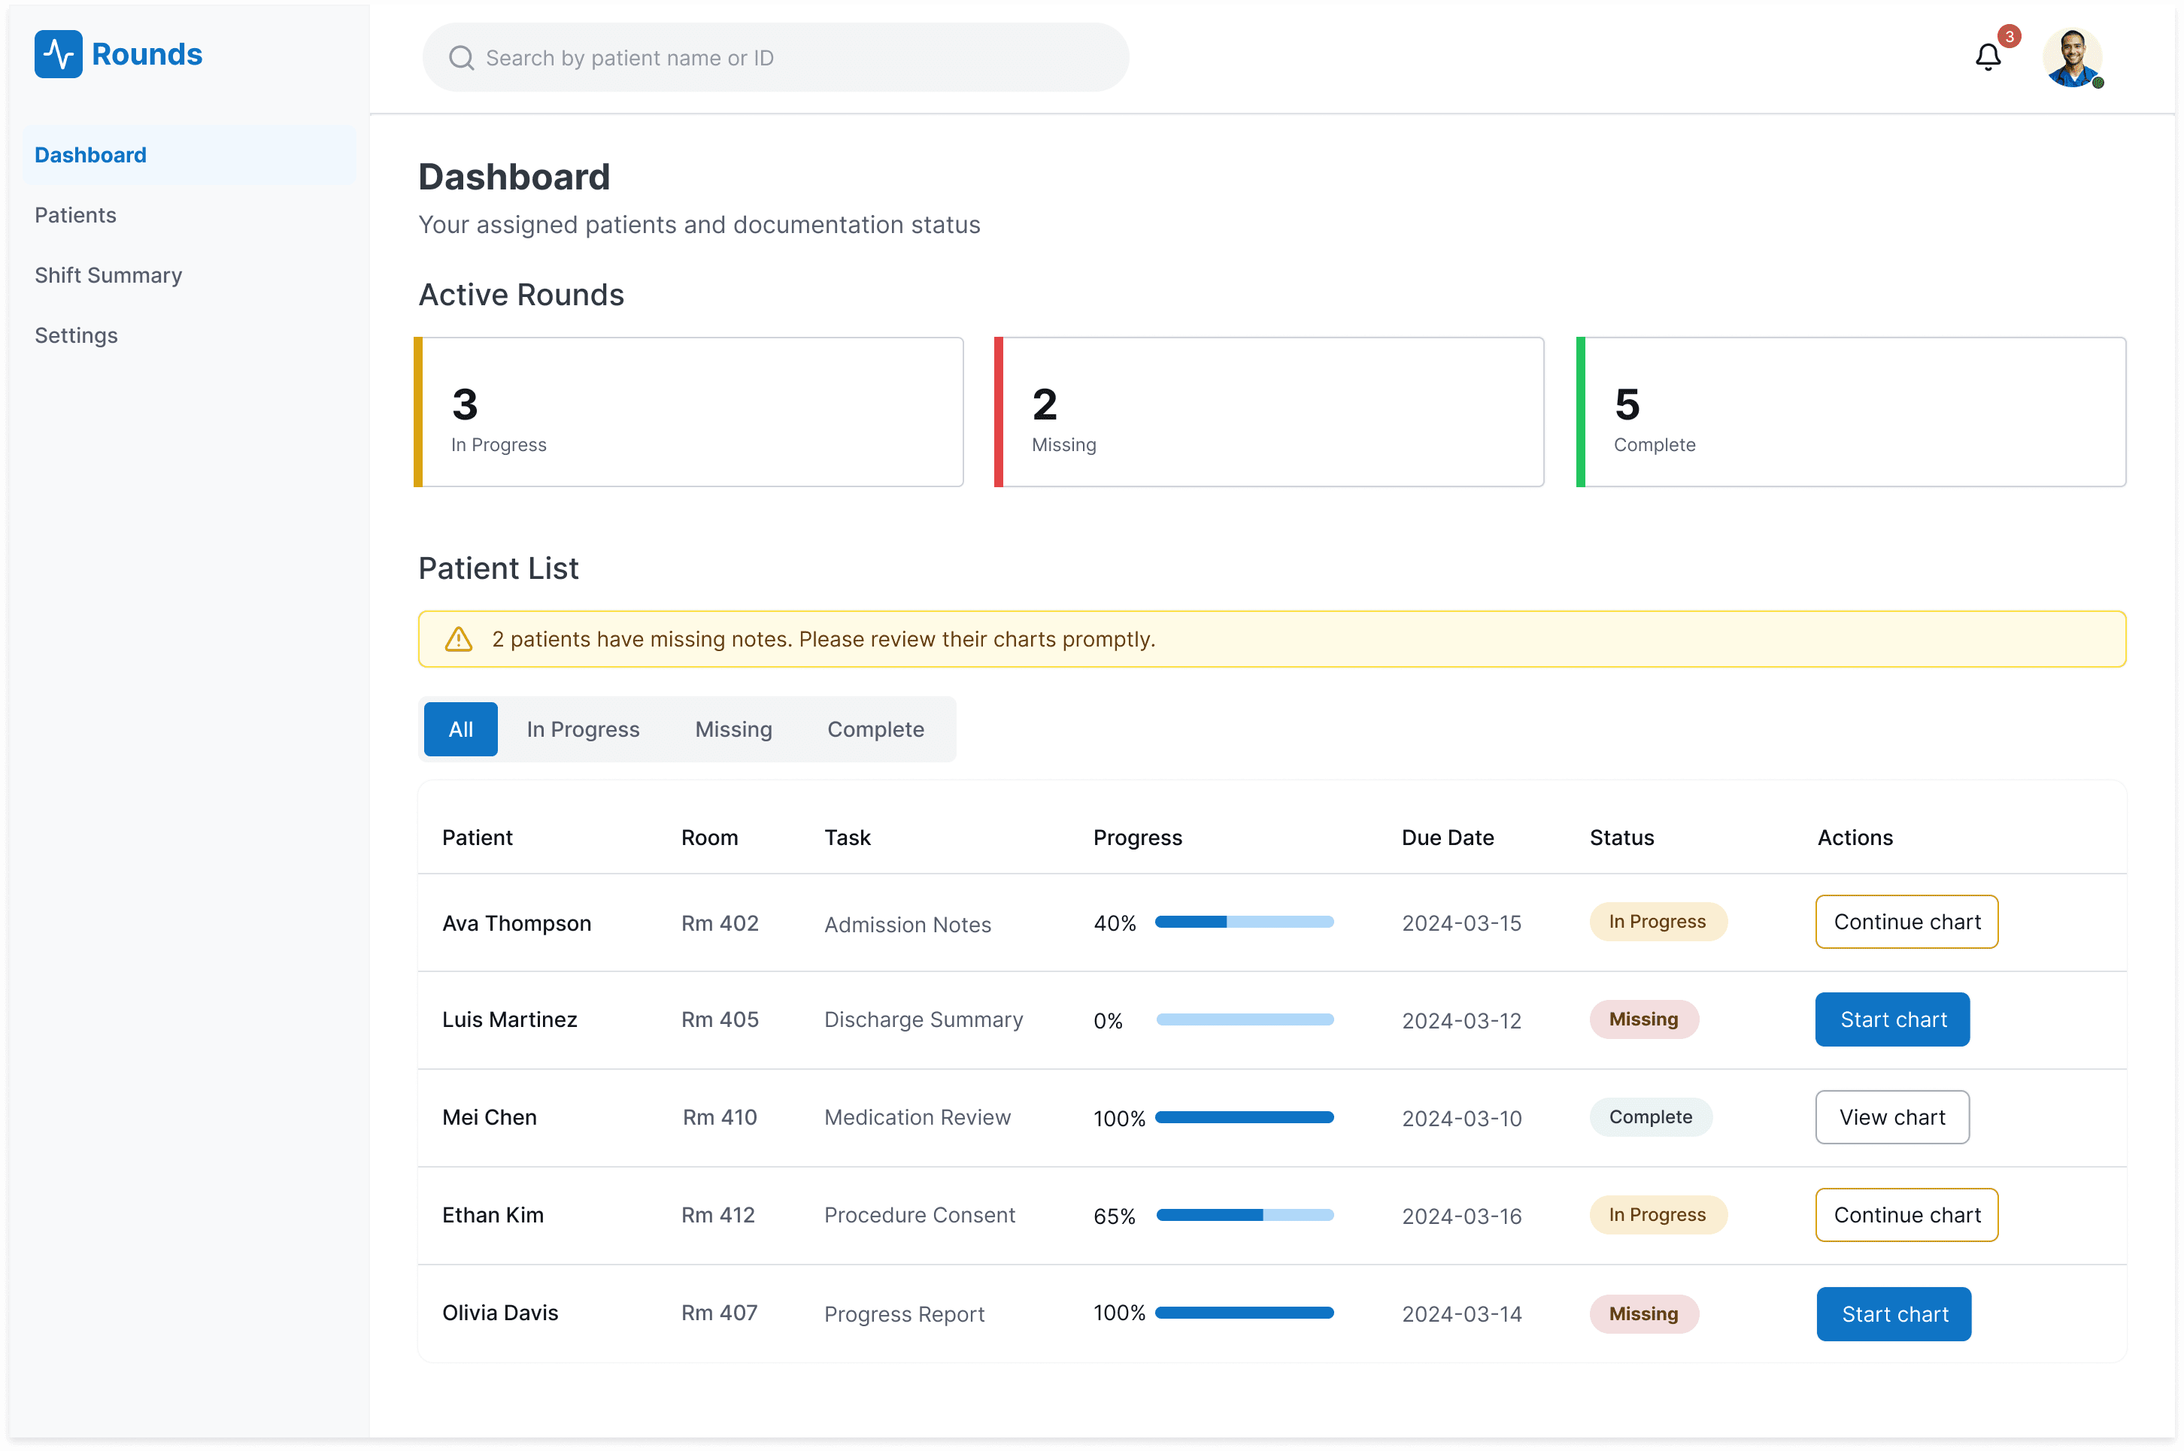The height and width of the screenshot is (1451, 2184).
Task: Switch to the Missing filter tab
Action: pyautogui.click(x=733, y=730)
